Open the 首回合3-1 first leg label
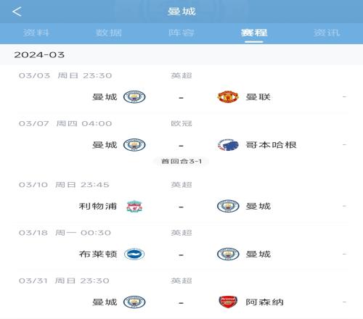Screen dimensions: 363x319 point(181,161)
